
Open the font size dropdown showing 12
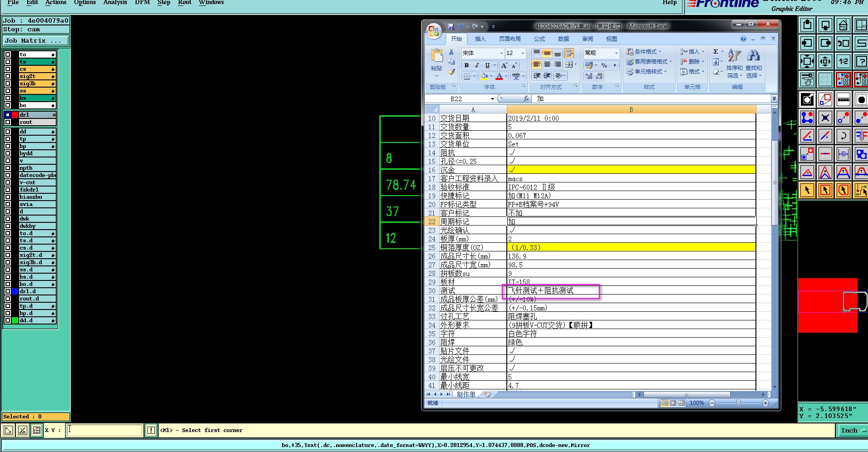click(523, 53)
